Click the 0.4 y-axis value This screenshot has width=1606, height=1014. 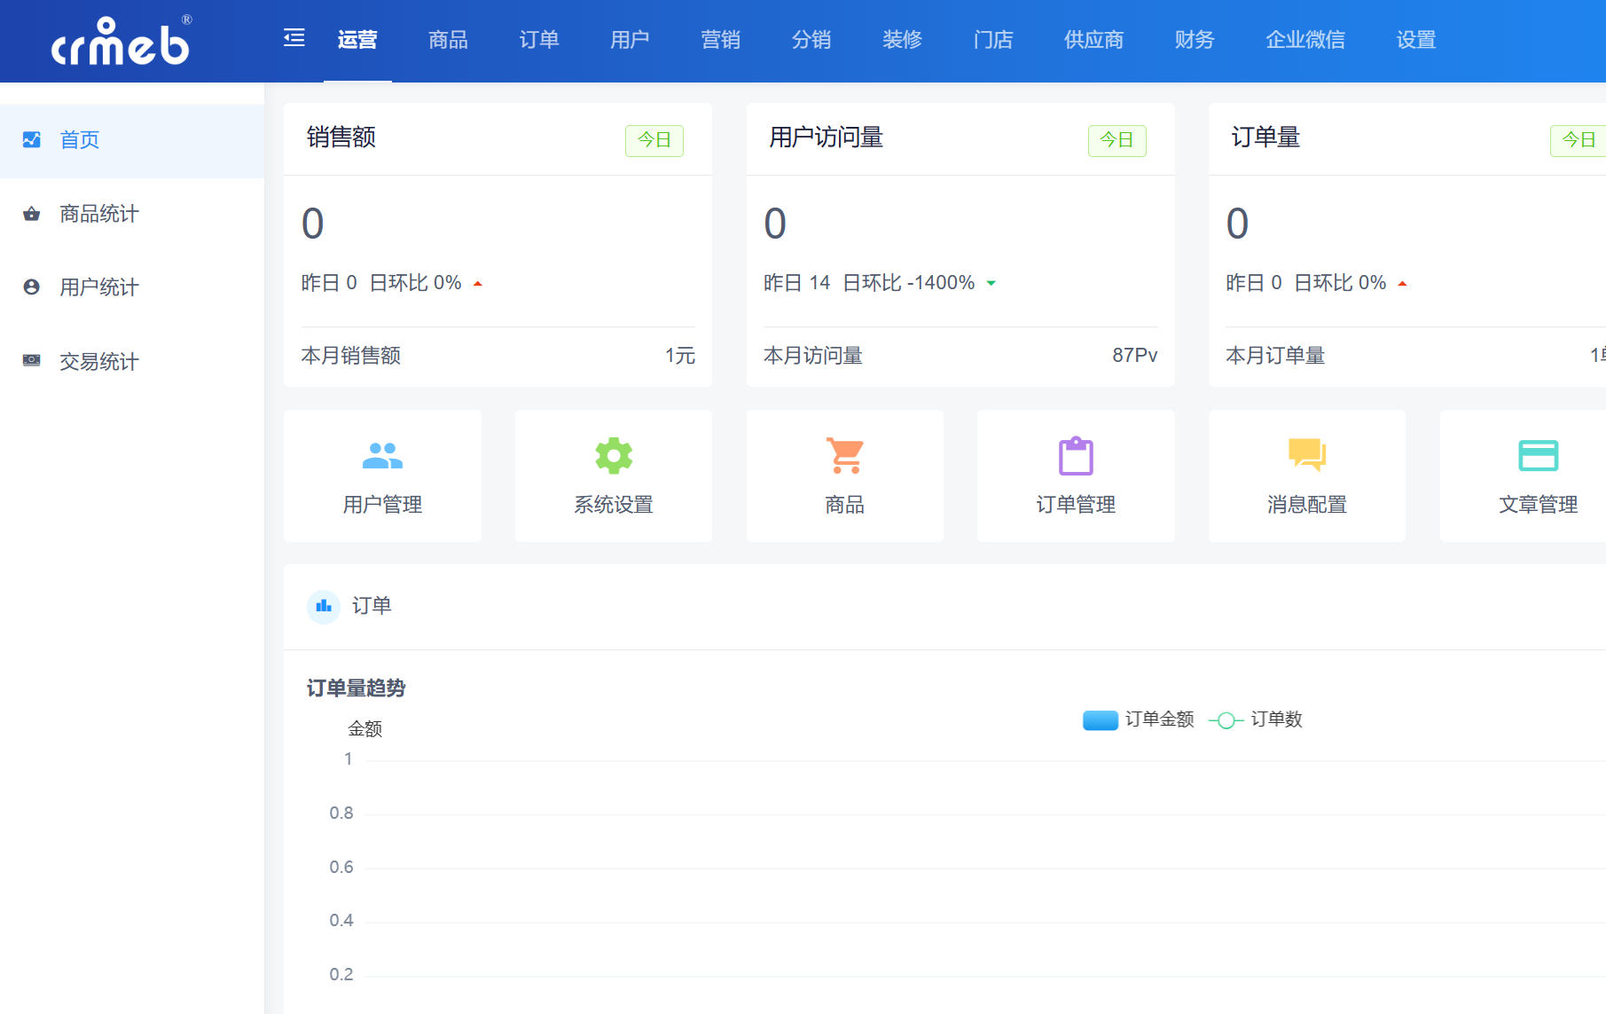(341, 921)
